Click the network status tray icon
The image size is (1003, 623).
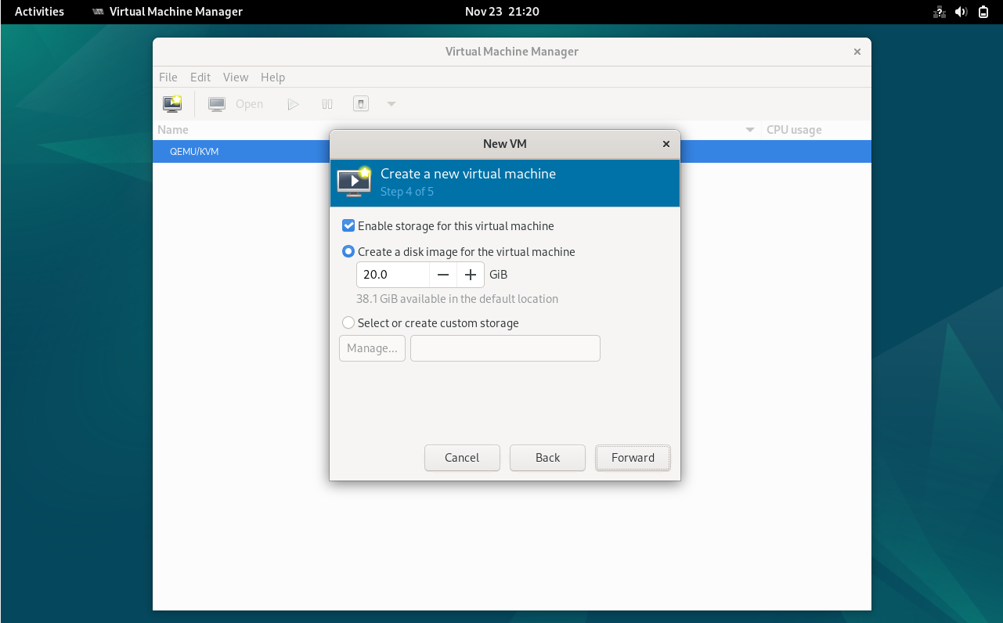point(940,12)
